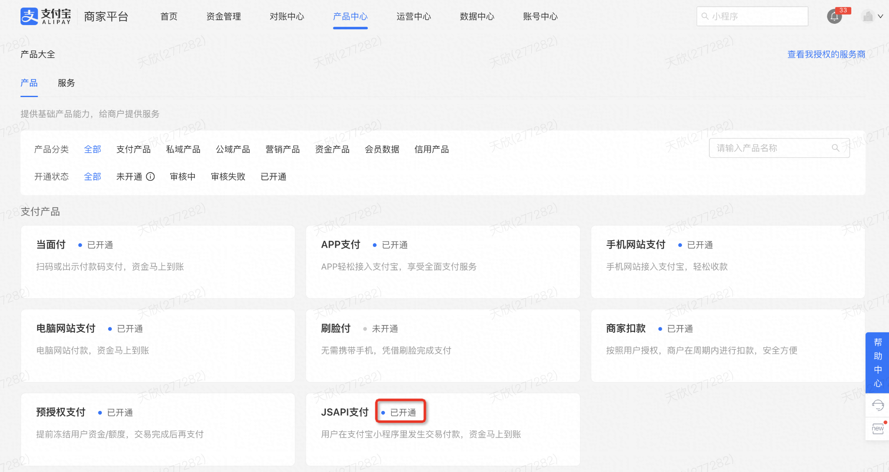Click the search icon in the 小程序 search bar
This screenshot has width=889, height=472.
(x=704, y=16)
